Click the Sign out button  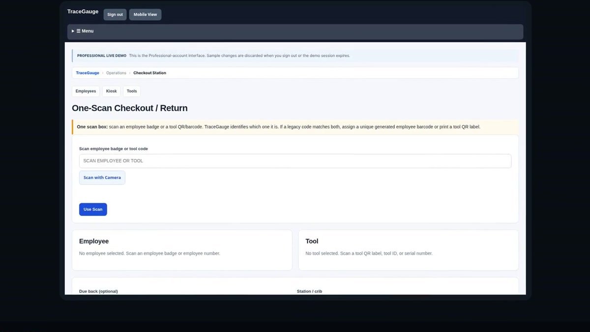[x=115, y=15]
